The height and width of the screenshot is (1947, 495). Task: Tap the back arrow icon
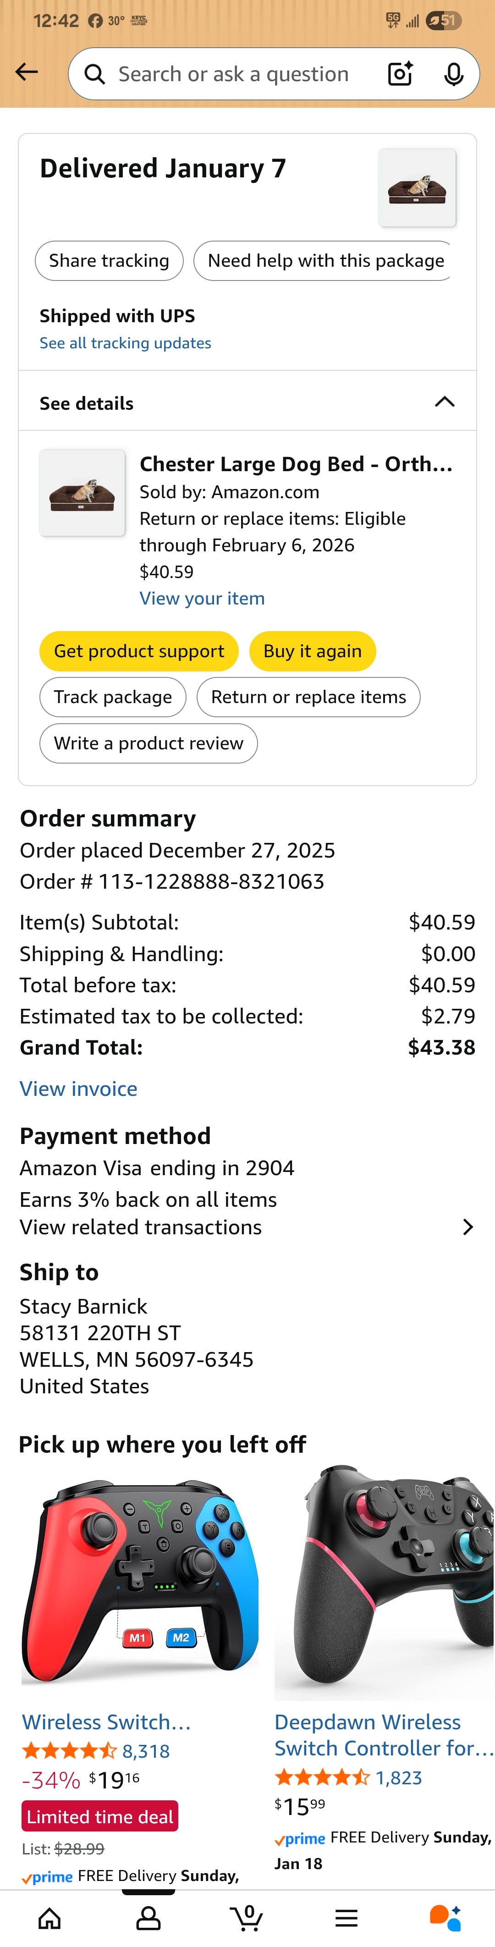tap(27, 72)
